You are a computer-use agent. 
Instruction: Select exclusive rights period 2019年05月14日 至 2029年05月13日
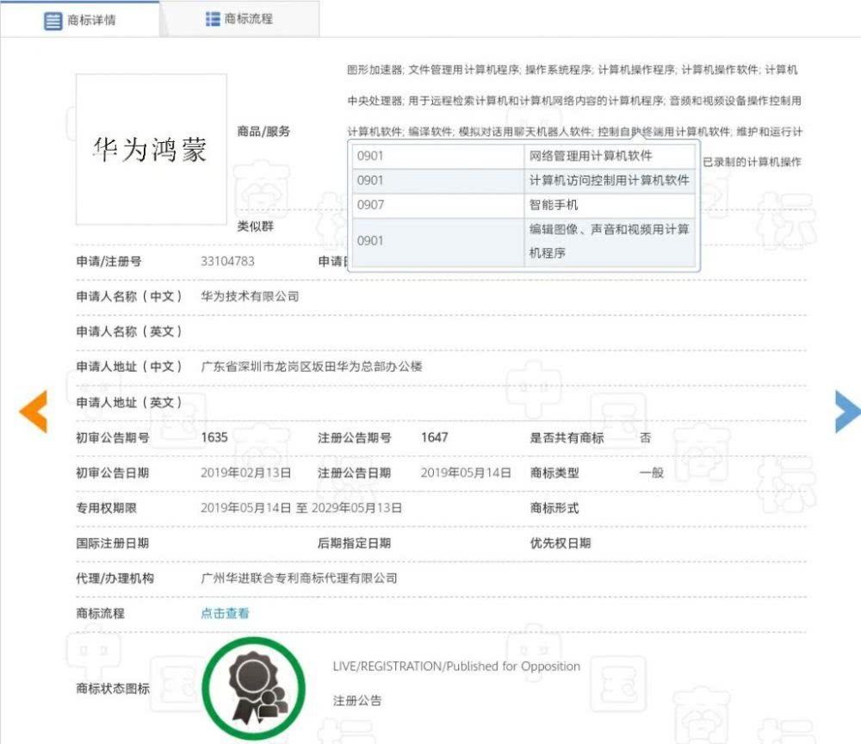(300, 508)
